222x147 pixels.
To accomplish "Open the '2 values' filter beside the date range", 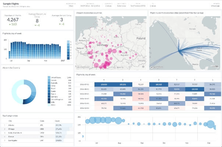I will [108, 6].
